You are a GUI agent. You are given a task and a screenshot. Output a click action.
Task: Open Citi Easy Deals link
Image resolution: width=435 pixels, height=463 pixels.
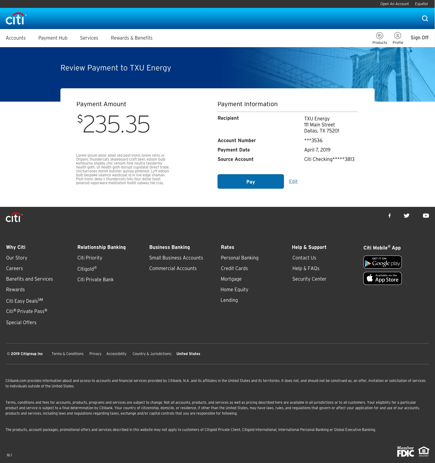pyautogui.click(x=24, y=300)
